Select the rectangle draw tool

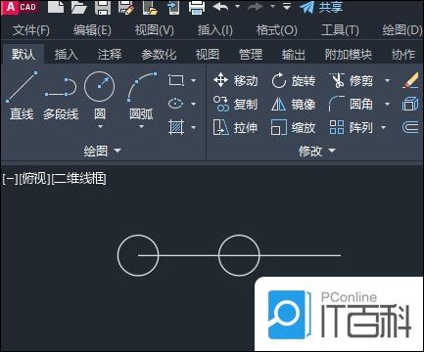(176, 80)
